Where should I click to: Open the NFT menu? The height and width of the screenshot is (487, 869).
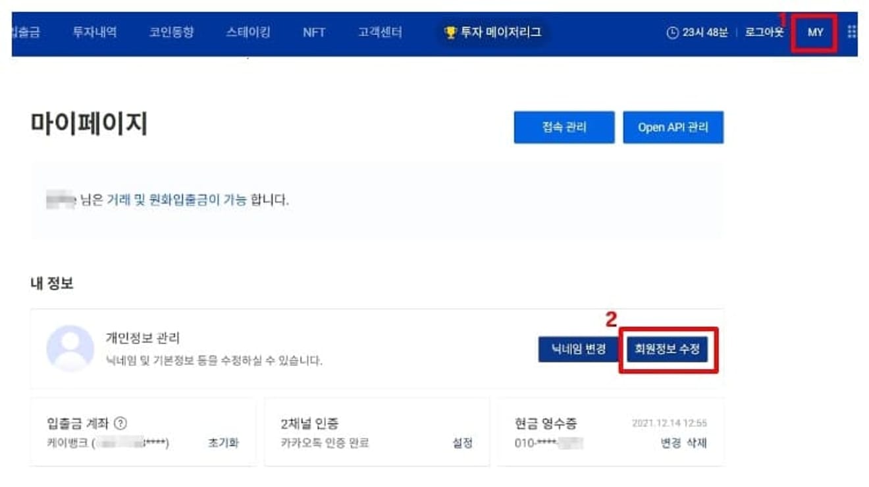(x=314, y=32)
